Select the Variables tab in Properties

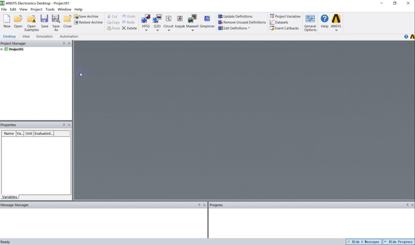point(9,197)
